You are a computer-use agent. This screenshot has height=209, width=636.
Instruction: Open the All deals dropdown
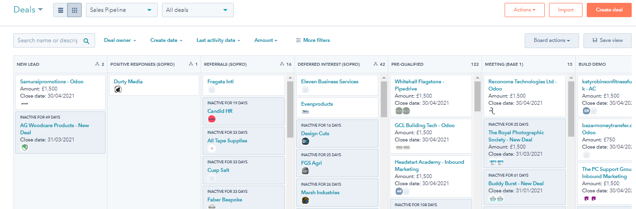point(197,10)
